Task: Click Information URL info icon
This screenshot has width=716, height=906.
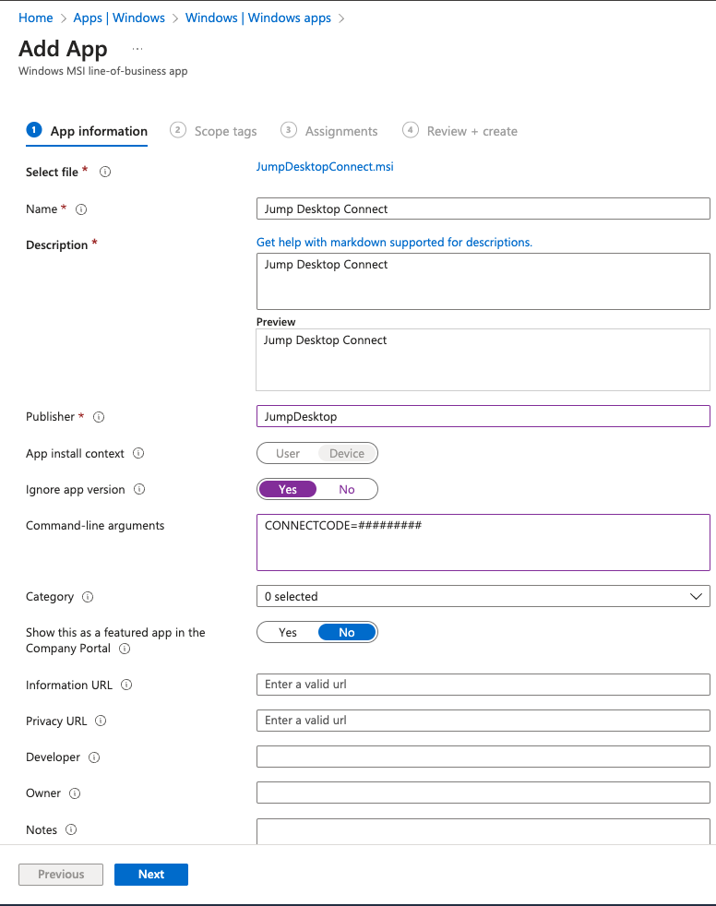Action: coord(126,685)
